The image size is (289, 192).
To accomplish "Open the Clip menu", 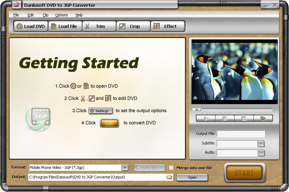I will 45,15.
